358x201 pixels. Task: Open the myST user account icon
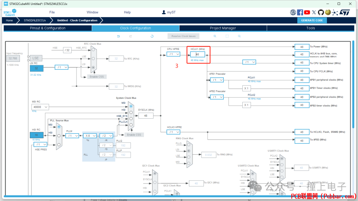pos(164,12)
